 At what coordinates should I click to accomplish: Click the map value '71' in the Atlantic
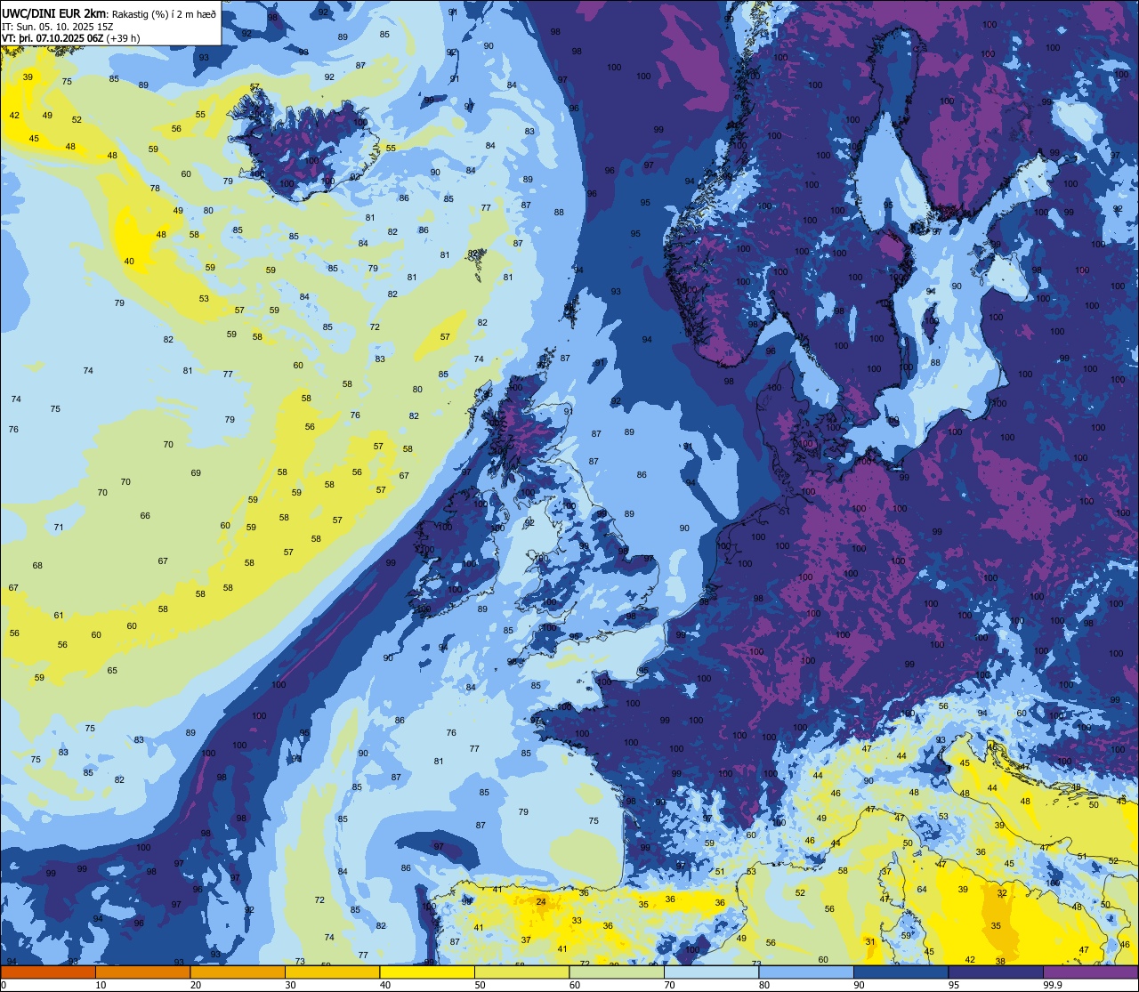pos(59,528)
